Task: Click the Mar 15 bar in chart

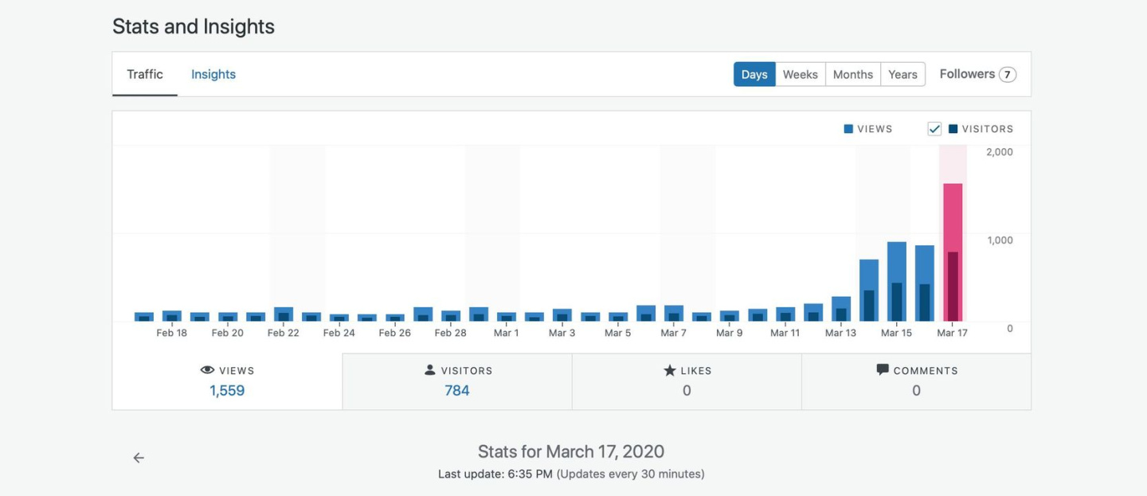Action: pos(897,281)
